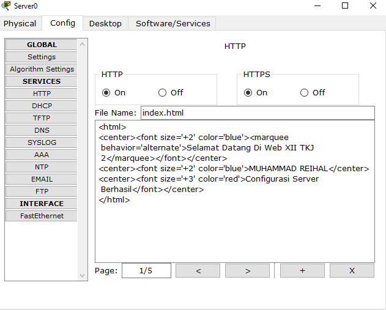Add a new page with + button
Viewport: 386px width, 310px height.
click(302, 271)
